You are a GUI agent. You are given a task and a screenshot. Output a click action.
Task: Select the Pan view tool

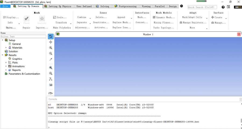[51, 42]
